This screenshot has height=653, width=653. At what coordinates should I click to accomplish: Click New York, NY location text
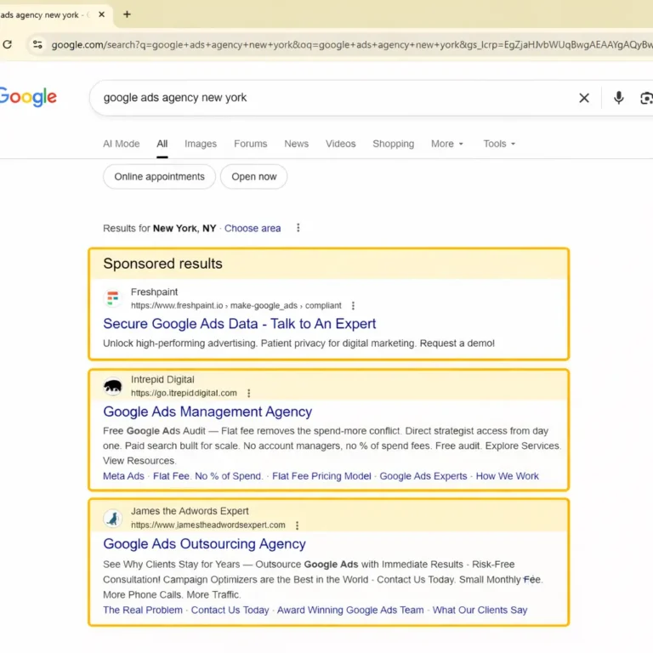coord(185,228)
